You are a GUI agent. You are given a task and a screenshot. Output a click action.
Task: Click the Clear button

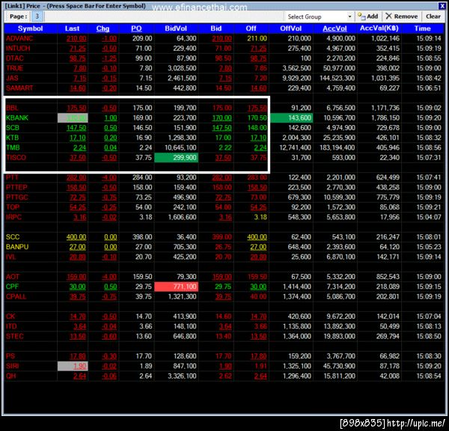[433, 16]
